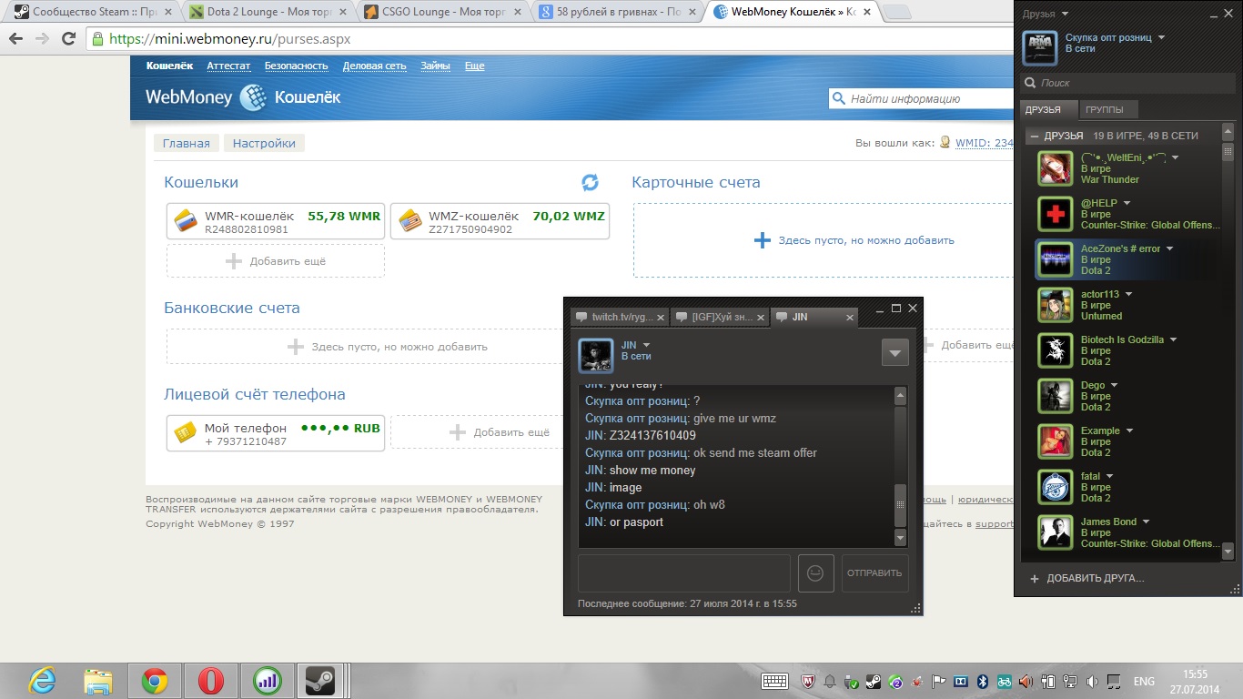Collapse the ДРУЗЬЯ friends group
This screenshot has width=1243, height=699.
(x=1035, y=136)
